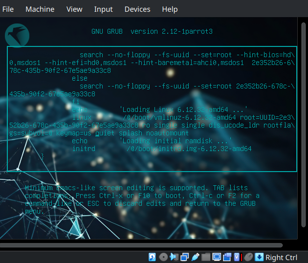Click the 'Loading Linux 6.12.32-amd64 ...' string
Screen dimensions: 308x263
183,110
